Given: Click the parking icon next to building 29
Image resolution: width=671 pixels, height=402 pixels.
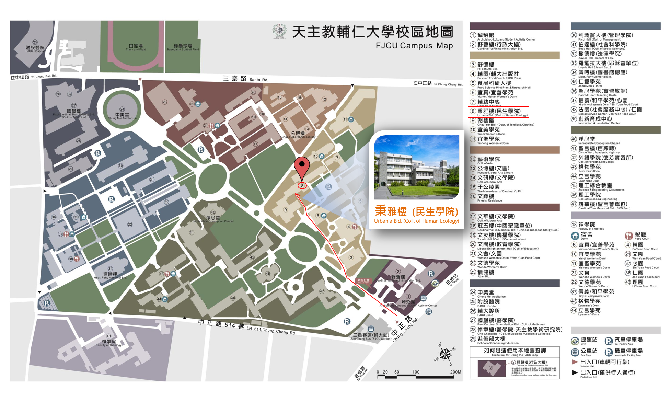Looking at the screenshot, I should tap(97, 153).
